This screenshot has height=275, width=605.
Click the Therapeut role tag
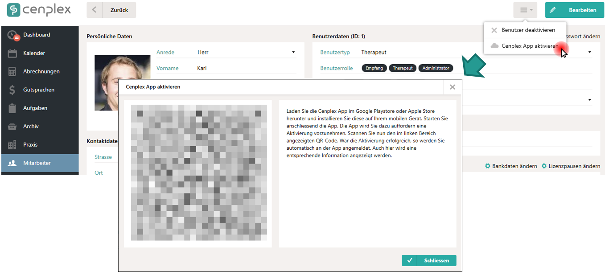(403, 68)
